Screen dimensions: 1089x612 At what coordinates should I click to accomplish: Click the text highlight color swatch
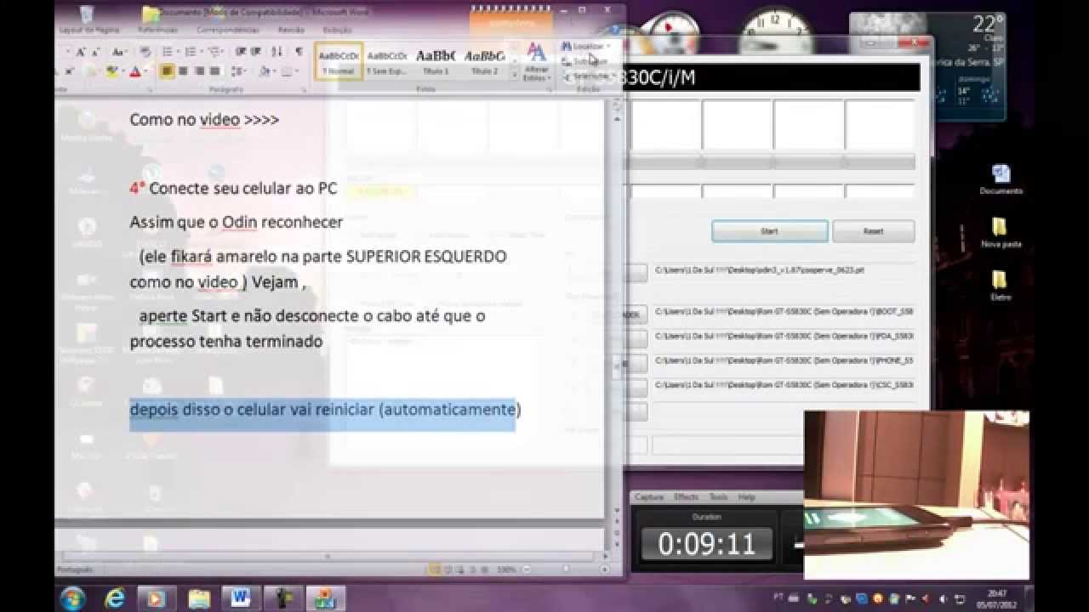pyautogui.click(x=111, y=71)
